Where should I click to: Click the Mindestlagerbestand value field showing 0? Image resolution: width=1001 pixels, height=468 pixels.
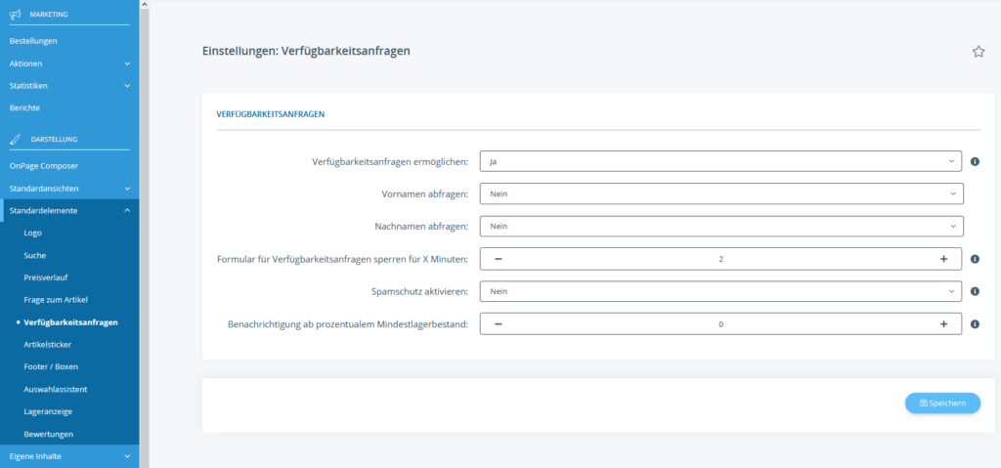tap(720, 323)
